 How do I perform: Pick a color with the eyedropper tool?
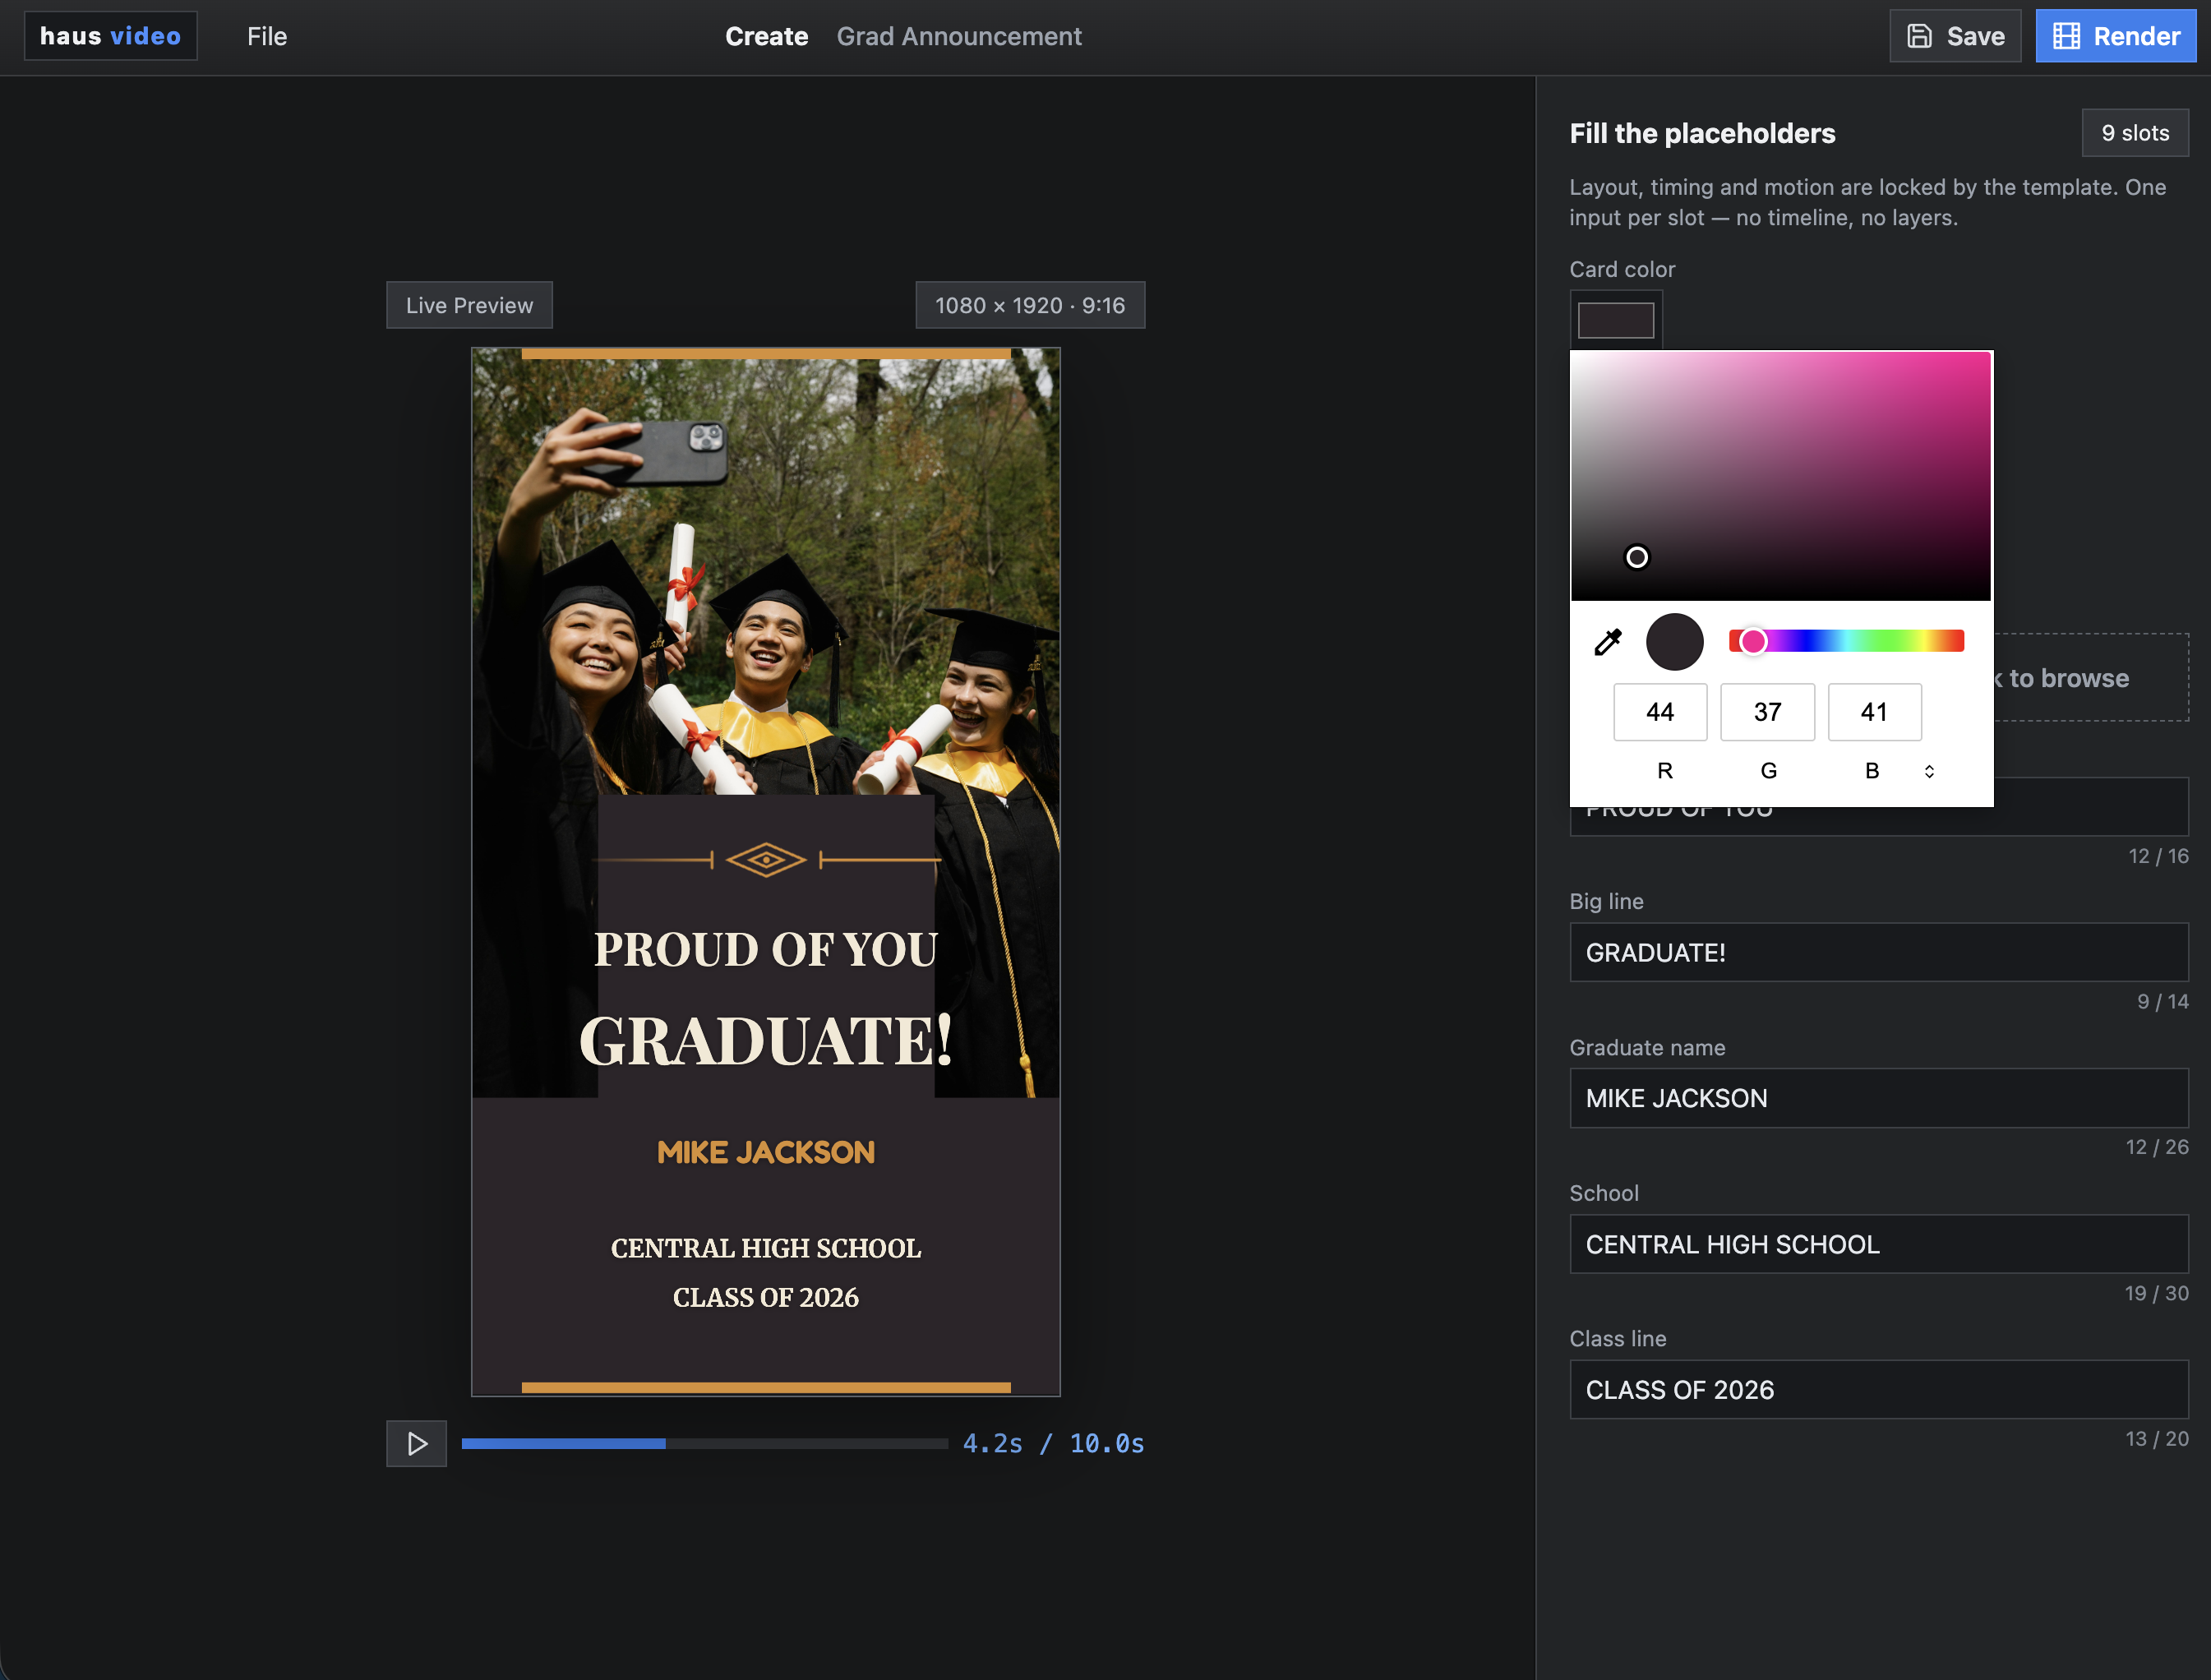[x=1607, y=642]
